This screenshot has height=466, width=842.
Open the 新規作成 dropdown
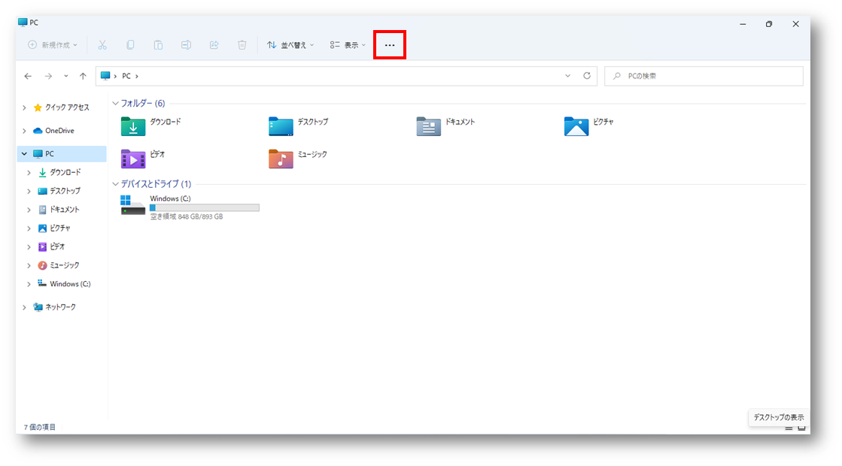pos(53,45)
